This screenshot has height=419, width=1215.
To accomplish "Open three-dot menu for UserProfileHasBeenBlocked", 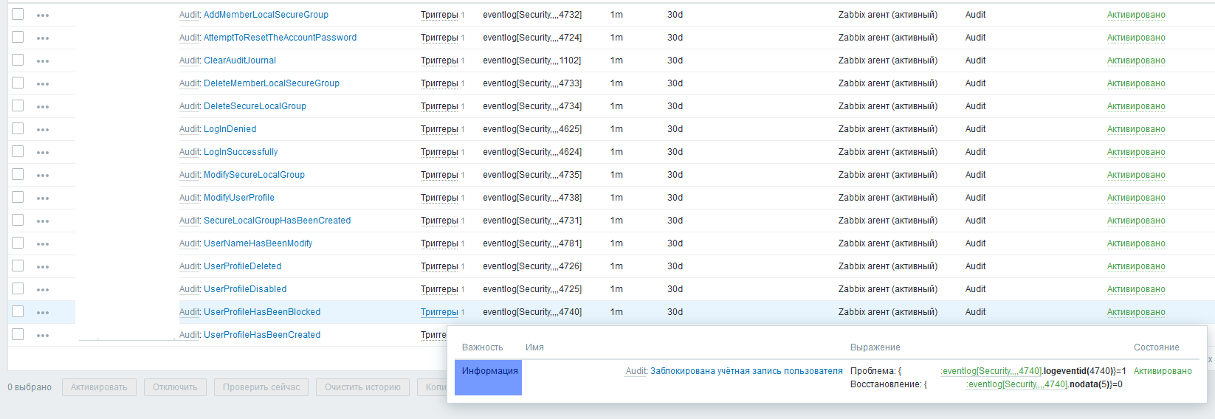I will pos(43,313).
